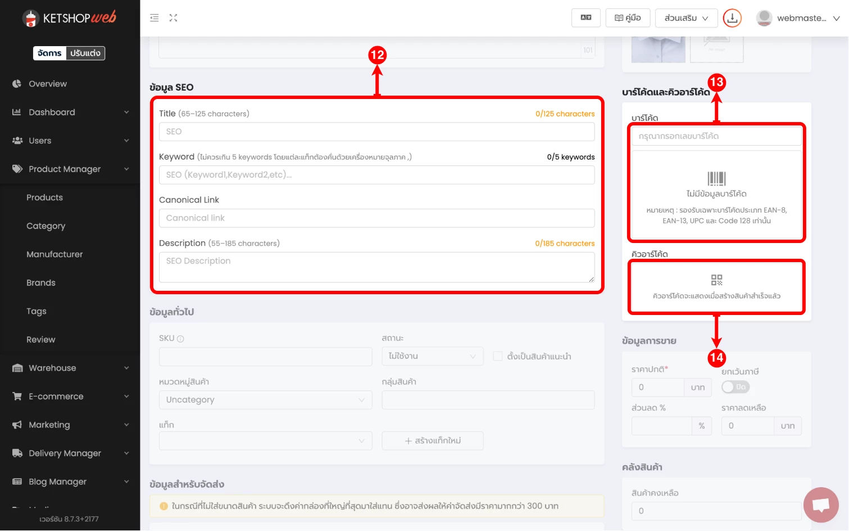Click the fullscreen expand icon
Screen dimensions: 849x531
coord(173,18)
